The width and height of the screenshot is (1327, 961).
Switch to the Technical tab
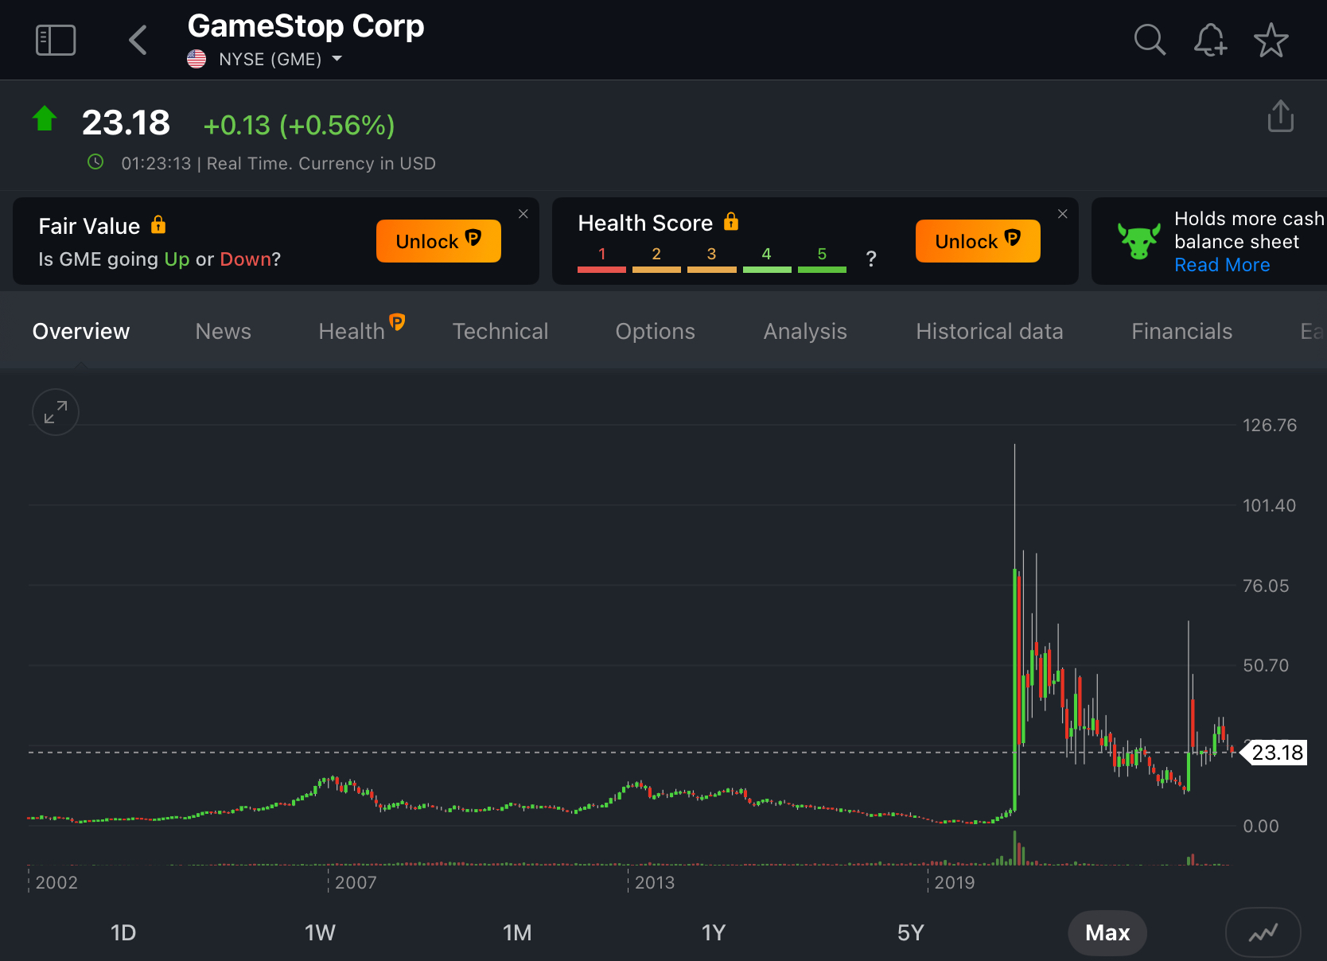[500, 332]
